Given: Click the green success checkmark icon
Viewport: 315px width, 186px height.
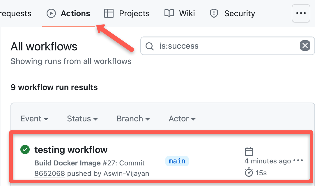Looking at the screenshot, I should [25, 149].
